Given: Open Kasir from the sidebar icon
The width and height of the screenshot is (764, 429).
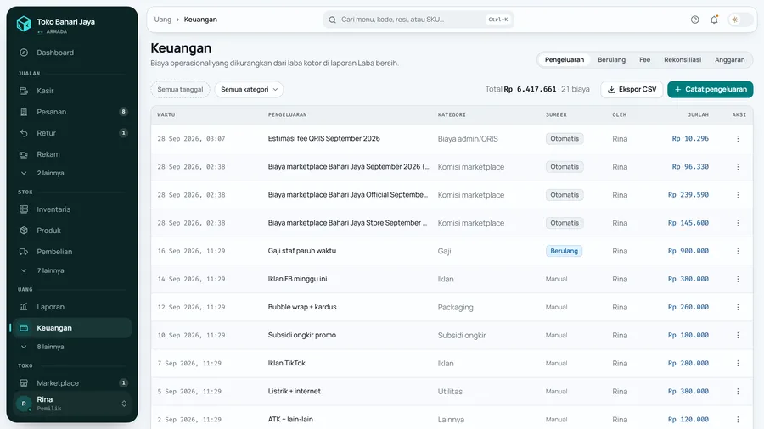Looking at the screenshot, I should (24, 91).
